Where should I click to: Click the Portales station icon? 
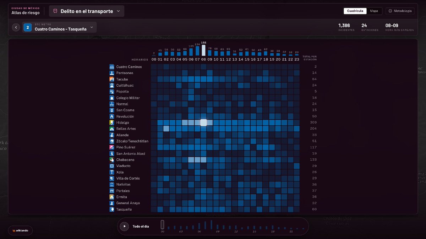point(112,191)
